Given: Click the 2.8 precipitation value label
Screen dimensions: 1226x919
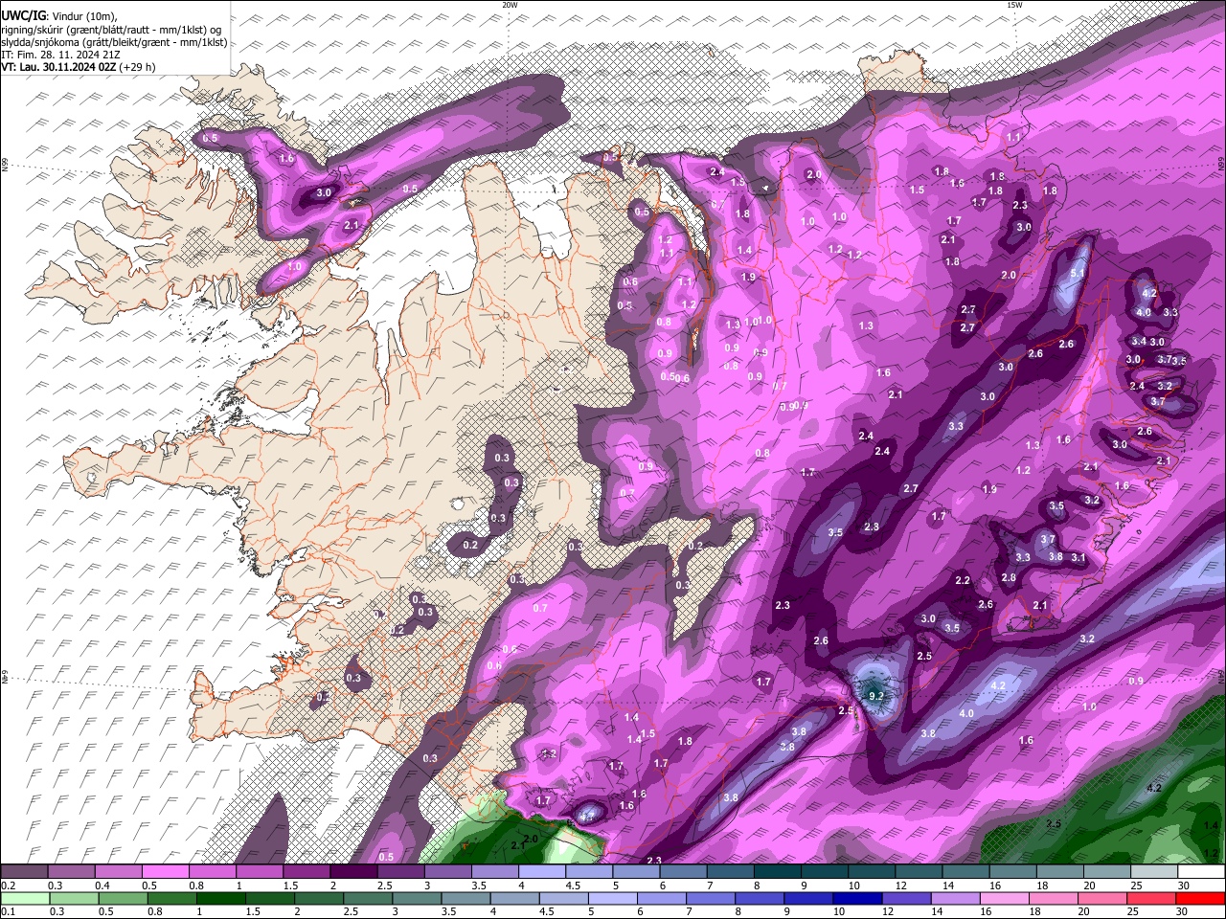Looking at the screenshot, I should (1009, 577).
